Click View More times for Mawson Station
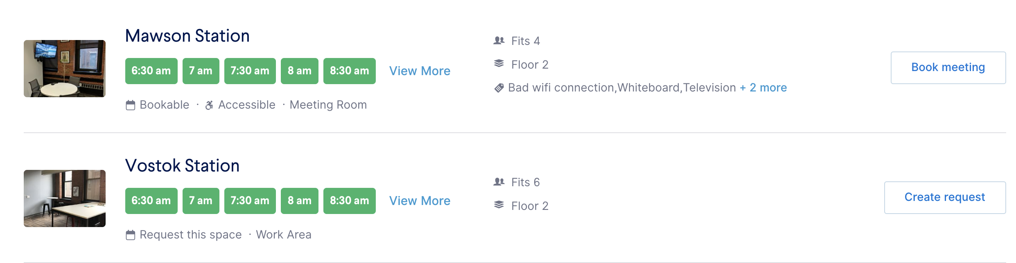This screenshot has width=1016, height=263. pyautogui.click(x=420, y=71)
